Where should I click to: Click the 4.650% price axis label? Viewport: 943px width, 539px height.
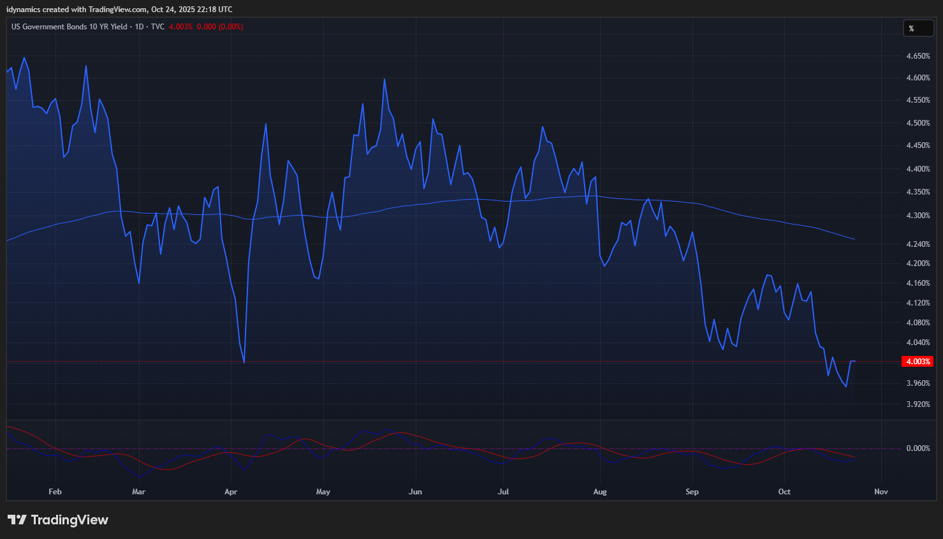[x=917, y=56]
